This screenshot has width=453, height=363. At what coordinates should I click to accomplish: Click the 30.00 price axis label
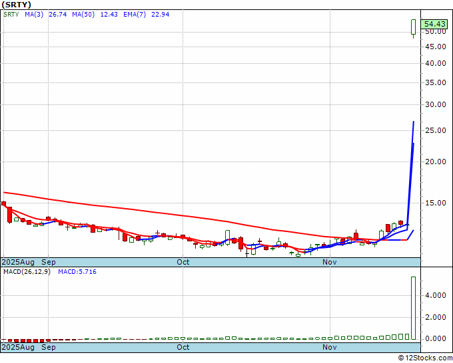coord(435,104)
